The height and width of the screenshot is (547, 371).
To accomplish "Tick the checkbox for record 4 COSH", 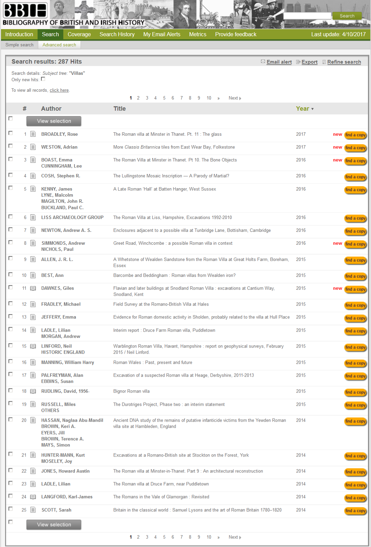I will (10, 175).
